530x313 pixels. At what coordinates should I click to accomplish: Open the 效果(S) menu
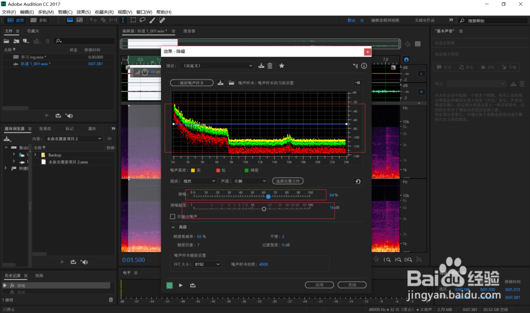pos(84,12)
